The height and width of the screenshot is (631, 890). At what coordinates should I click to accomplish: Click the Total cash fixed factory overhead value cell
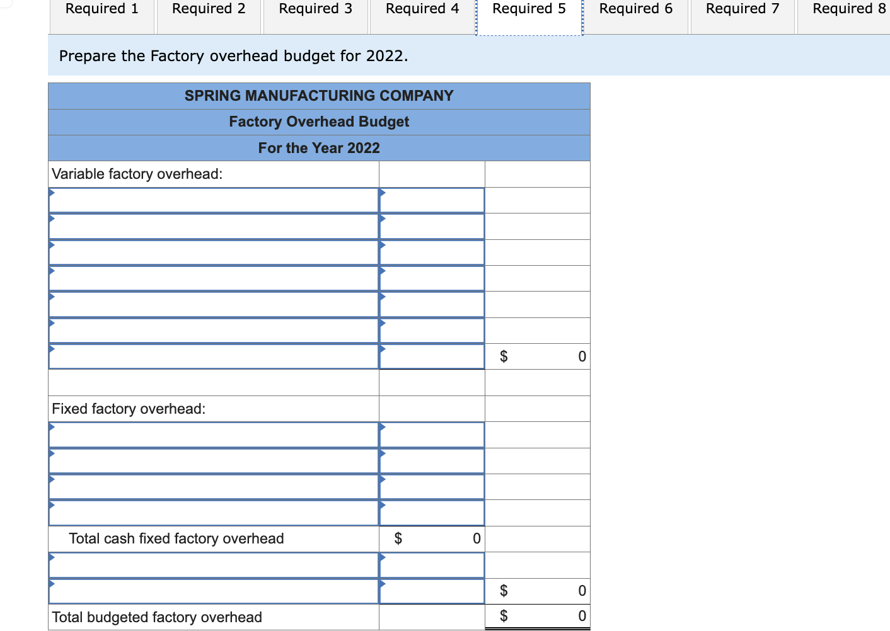431,538
